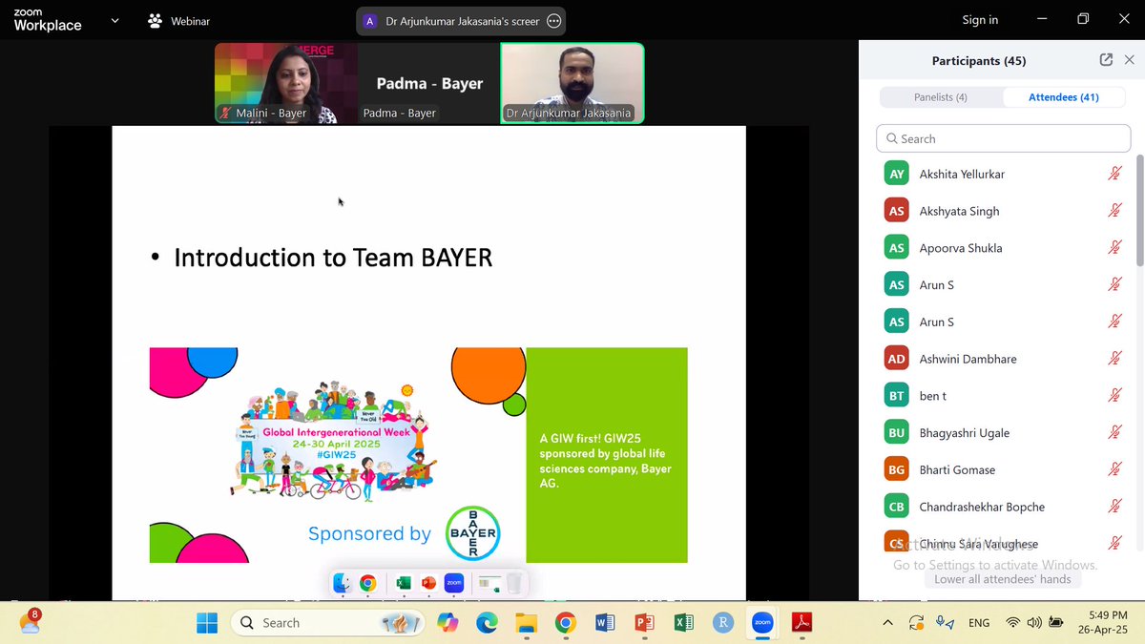Toggle mute icon for Bharti Gomase
Screen dimensions: 1145x644
coord(1114,469)
